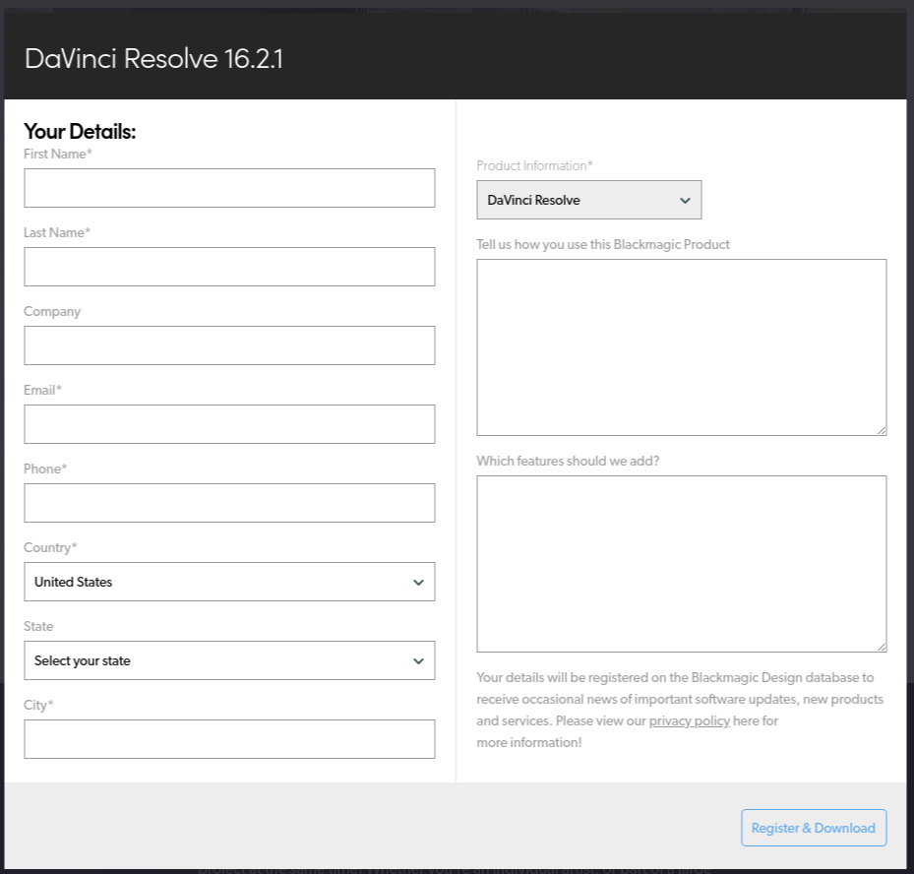Click the Last Name input field

(x=229, y=267)
